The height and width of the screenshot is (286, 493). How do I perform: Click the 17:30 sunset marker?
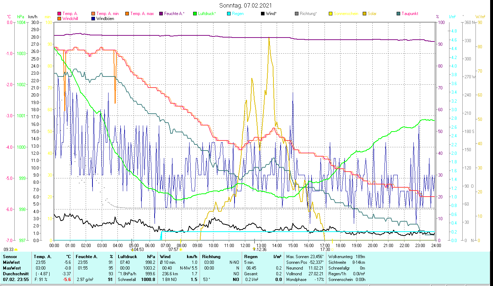332,249
